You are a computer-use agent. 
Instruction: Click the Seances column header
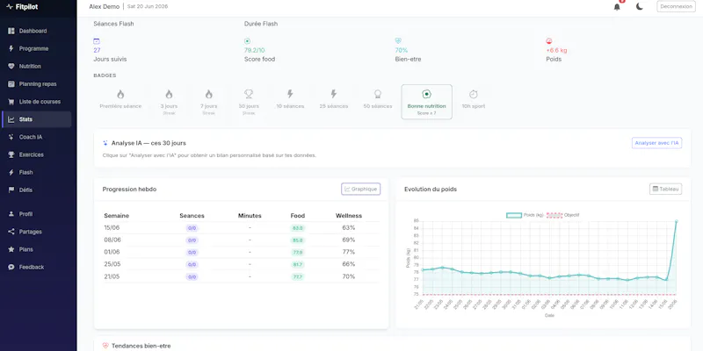(x=192, y=216)
